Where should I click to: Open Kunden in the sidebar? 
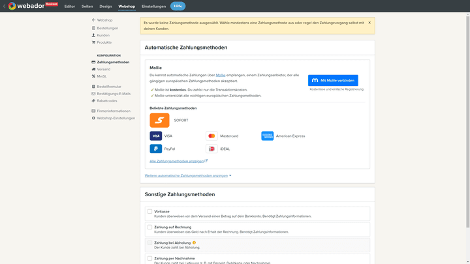[103, 35]
